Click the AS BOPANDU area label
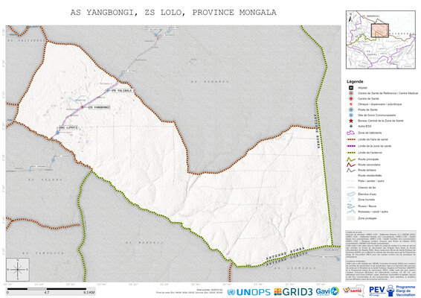 [210, 81]
